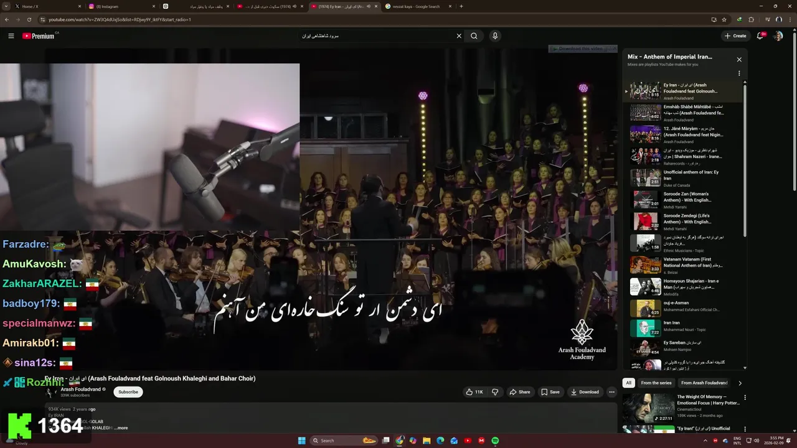This screenshot has height=448, width=797.
Task: Play Soroode Zan Woman's Anthem
Action: click(685, 200)
